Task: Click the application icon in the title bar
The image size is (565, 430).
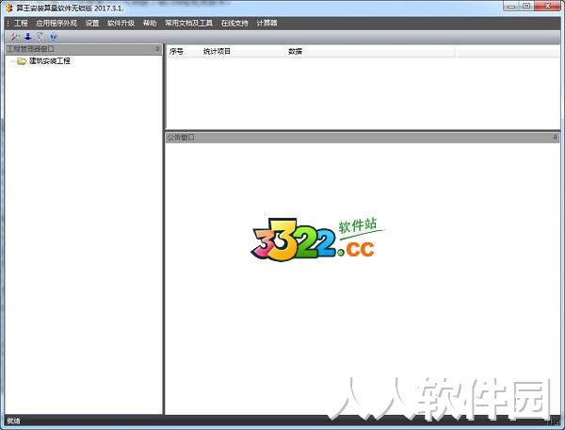Action: [9, 8]
